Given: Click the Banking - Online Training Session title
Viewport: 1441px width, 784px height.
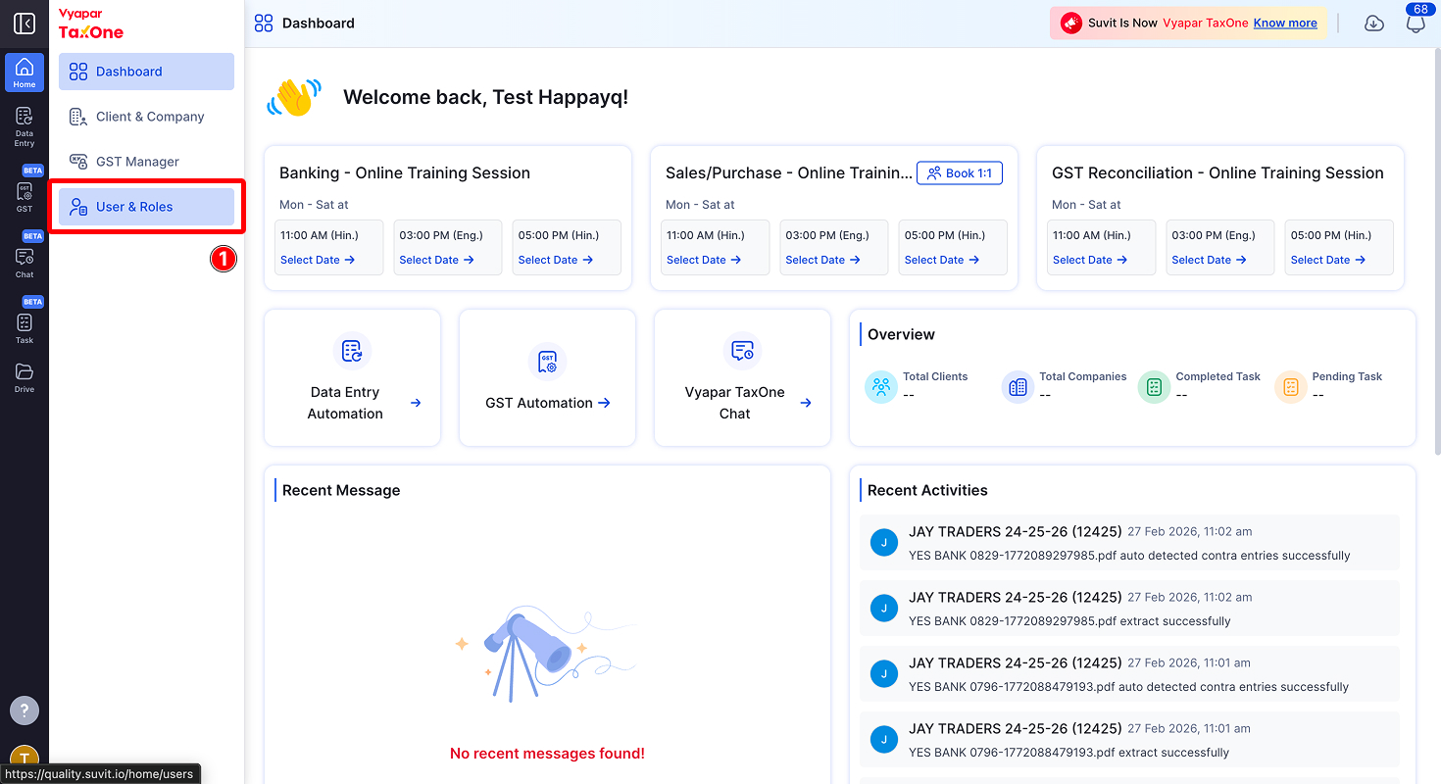Looking at the screenshot, I should pyautogui.click(x=405, y=173).
